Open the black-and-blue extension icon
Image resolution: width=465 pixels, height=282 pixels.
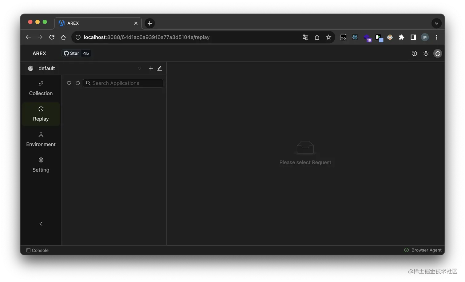[x=379, y=38]
